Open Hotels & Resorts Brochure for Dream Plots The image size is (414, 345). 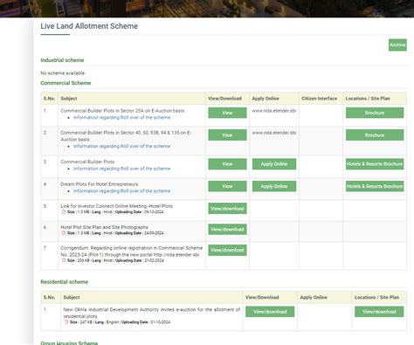(375, 186)
